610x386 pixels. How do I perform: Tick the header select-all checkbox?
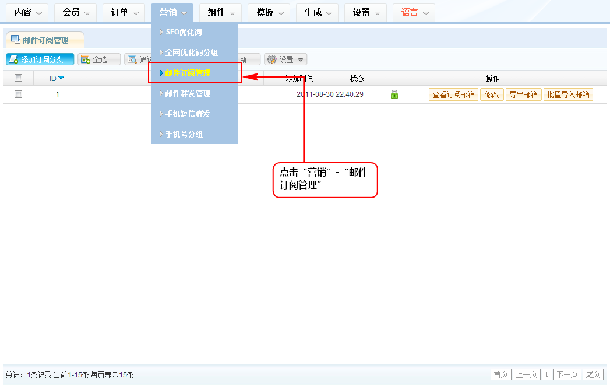pyautogui.click(x=18, y=78)
